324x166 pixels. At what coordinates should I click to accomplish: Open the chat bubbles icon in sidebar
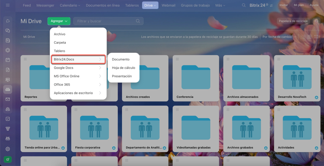point(8,31)
